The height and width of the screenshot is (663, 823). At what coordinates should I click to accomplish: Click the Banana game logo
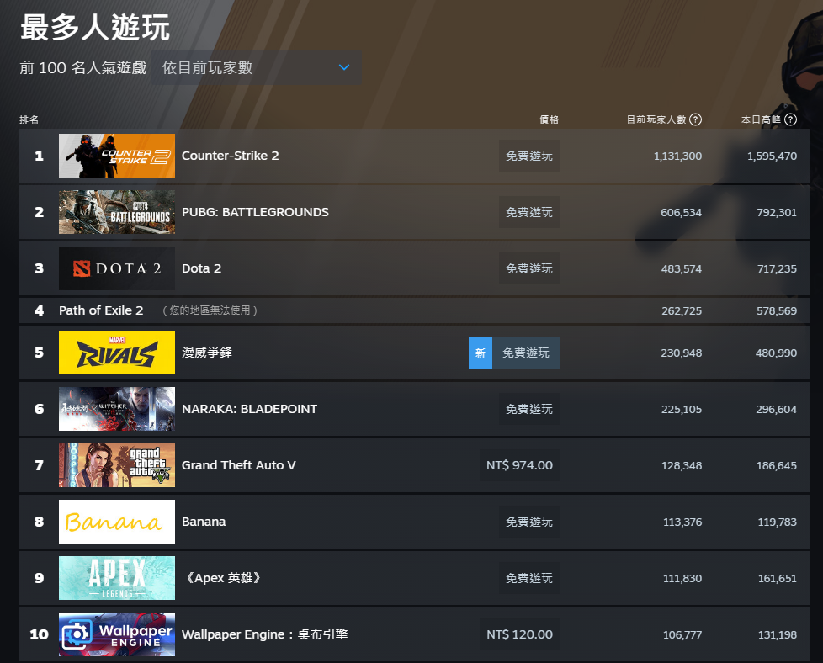117,522
